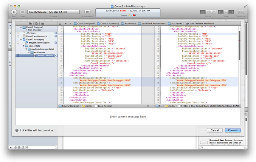Click the clock icon between the diff panes
The image size is (256, 162).
coord(148,106)
